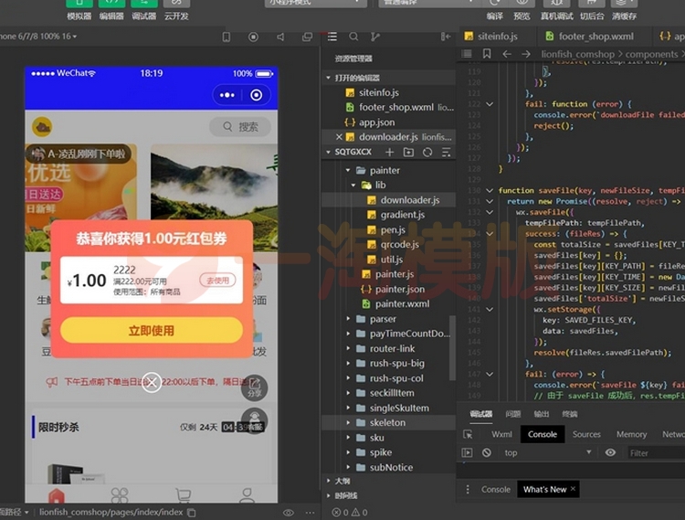Screen dimensions: 685x520
Task: Close the What's New drawer tab
Action: pos(573,489)
